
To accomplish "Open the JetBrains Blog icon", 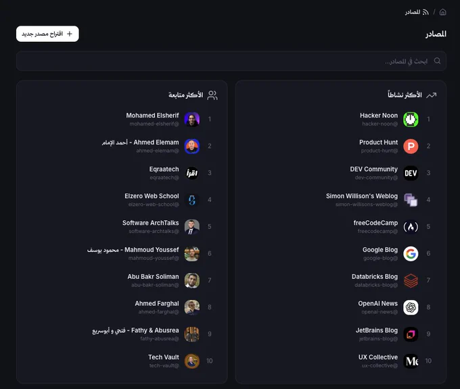I will (x=411, y=334).
